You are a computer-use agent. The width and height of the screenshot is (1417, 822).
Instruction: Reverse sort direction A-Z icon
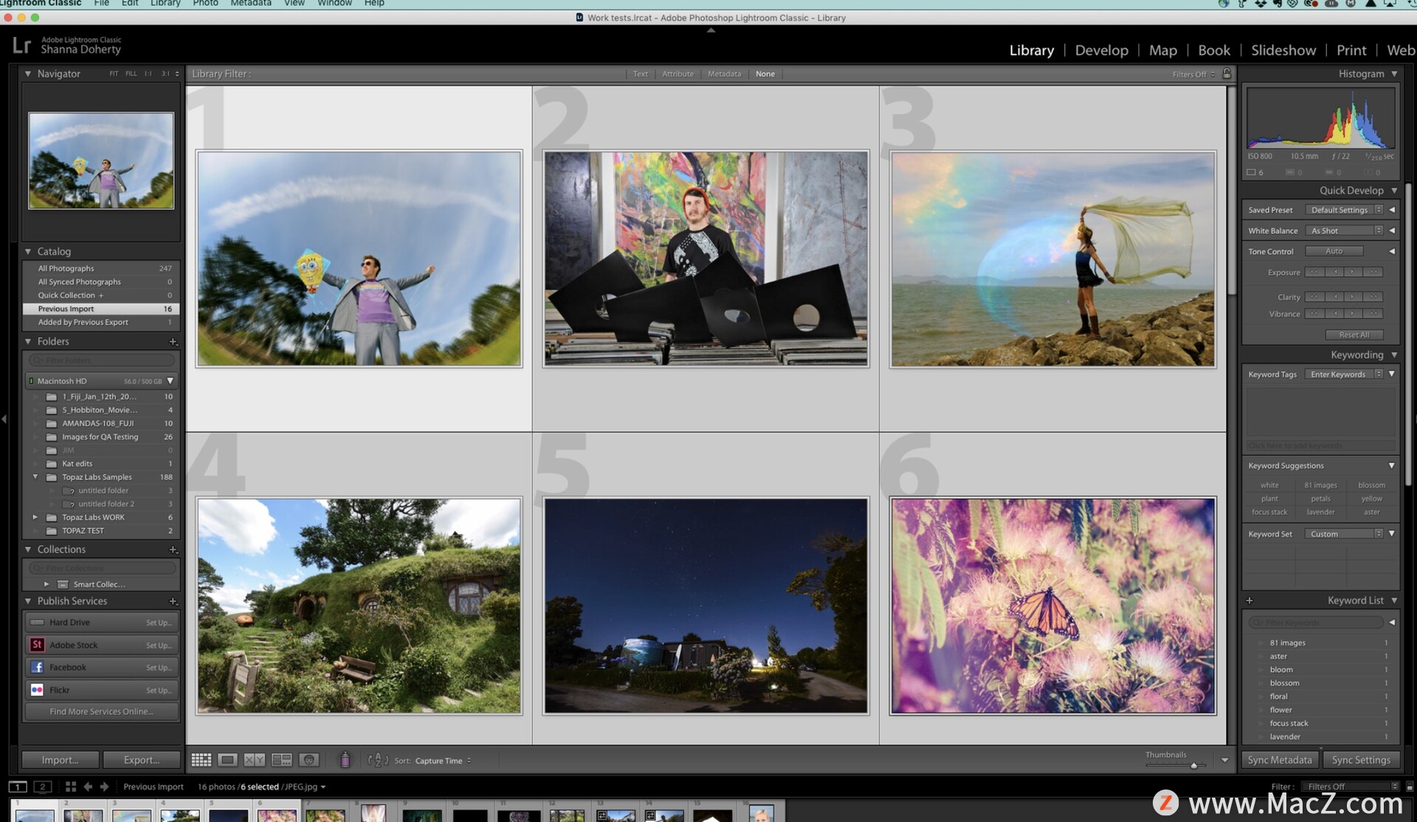pyautogui.click(x=377, y=760)
